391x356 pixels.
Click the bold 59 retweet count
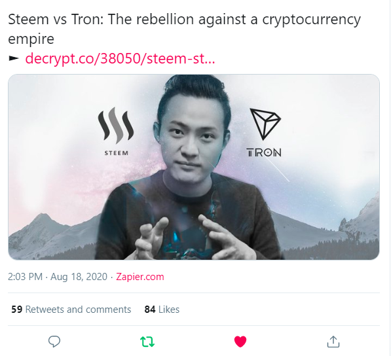click(17, 310)
